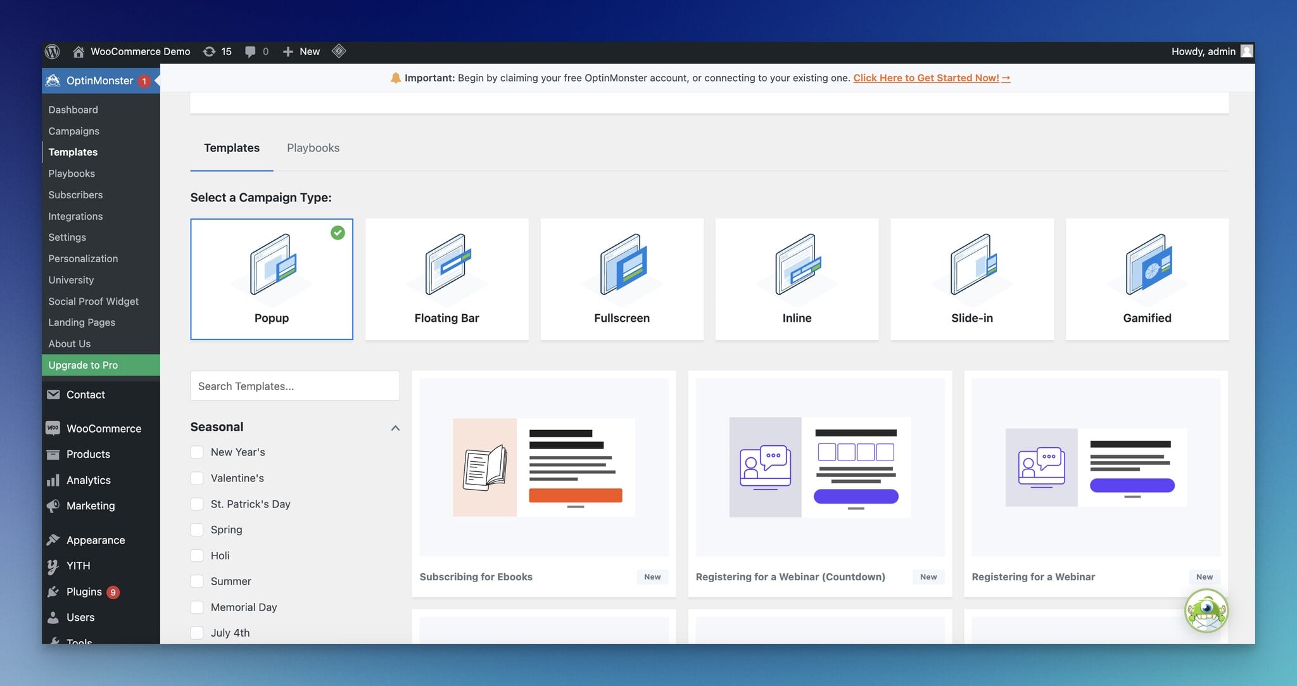Switch to the Playbooks tab

(313, 148)
